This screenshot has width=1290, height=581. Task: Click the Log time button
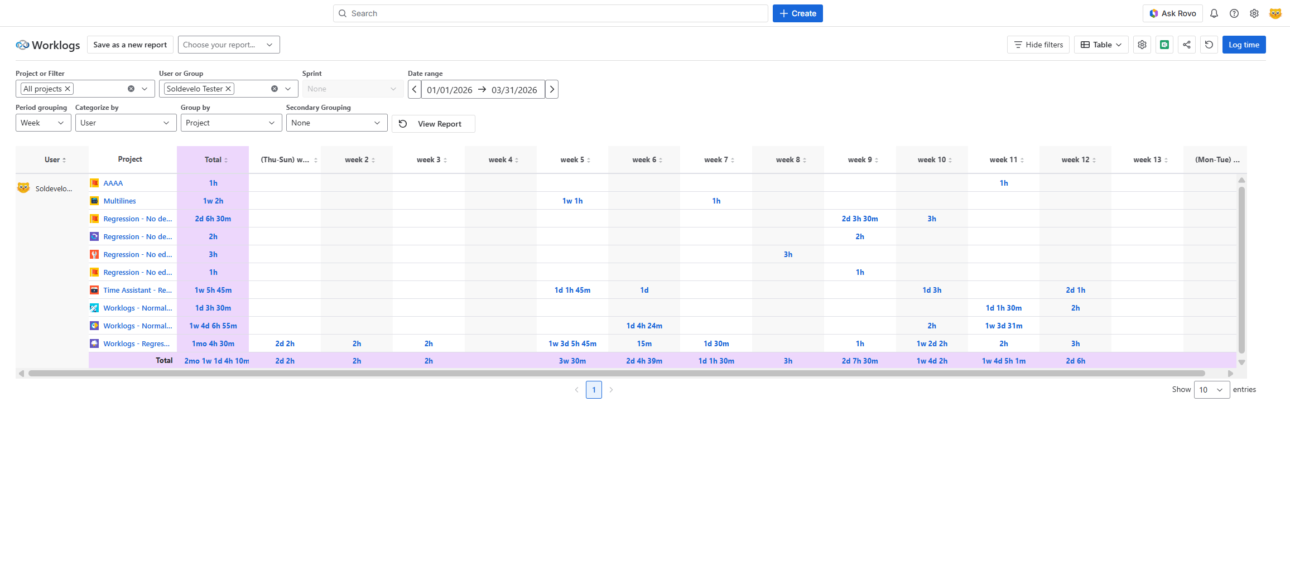(1244, 45)
